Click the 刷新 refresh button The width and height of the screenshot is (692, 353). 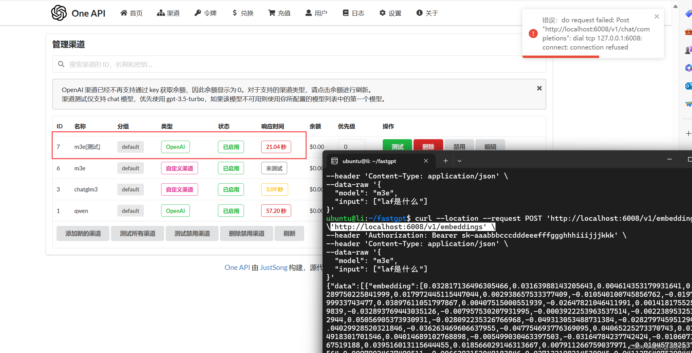pyautogui.click(x=289, y=233)
